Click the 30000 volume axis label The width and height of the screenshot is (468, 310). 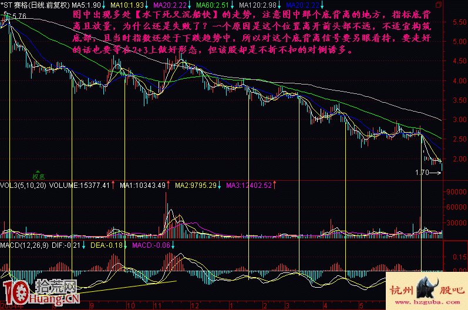(x=456, y=223)
